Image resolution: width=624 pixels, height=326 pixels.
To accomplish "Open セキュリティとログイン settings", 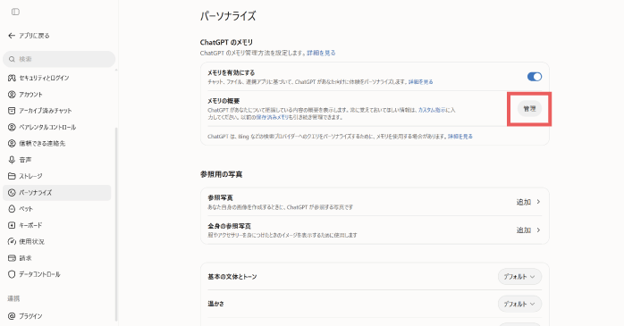I will (x=57, y=78).
